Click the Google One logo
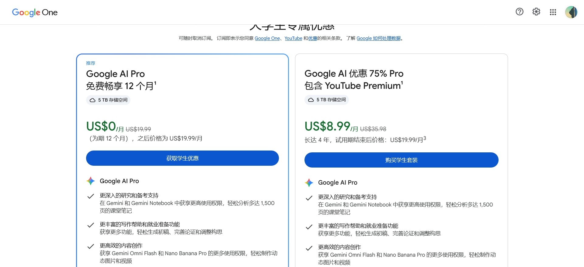The height and width of the screenshot is (267, 584). (35, 12)
